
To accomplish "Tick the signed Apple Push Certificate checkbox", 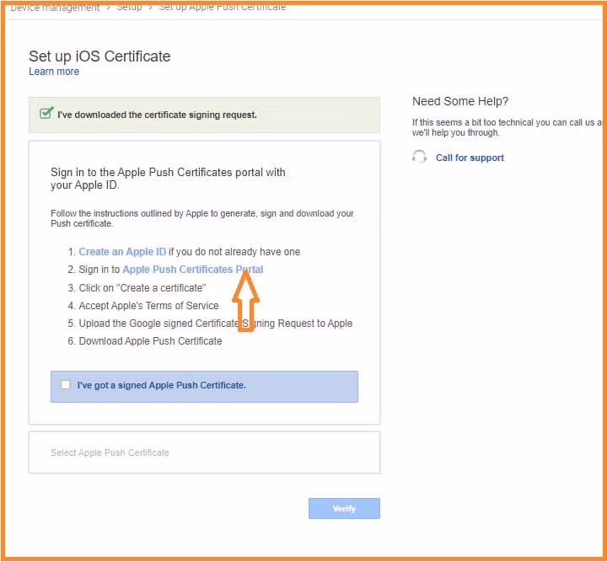I will (66, 385).
